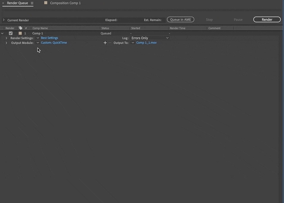Click the Render button
This screenshot has width=284, height=203.
pos(266,19)
